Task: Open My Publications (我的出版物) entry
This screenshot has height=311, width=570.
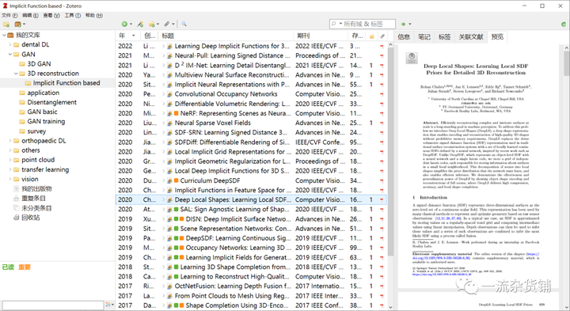Action: pos(36,189)
